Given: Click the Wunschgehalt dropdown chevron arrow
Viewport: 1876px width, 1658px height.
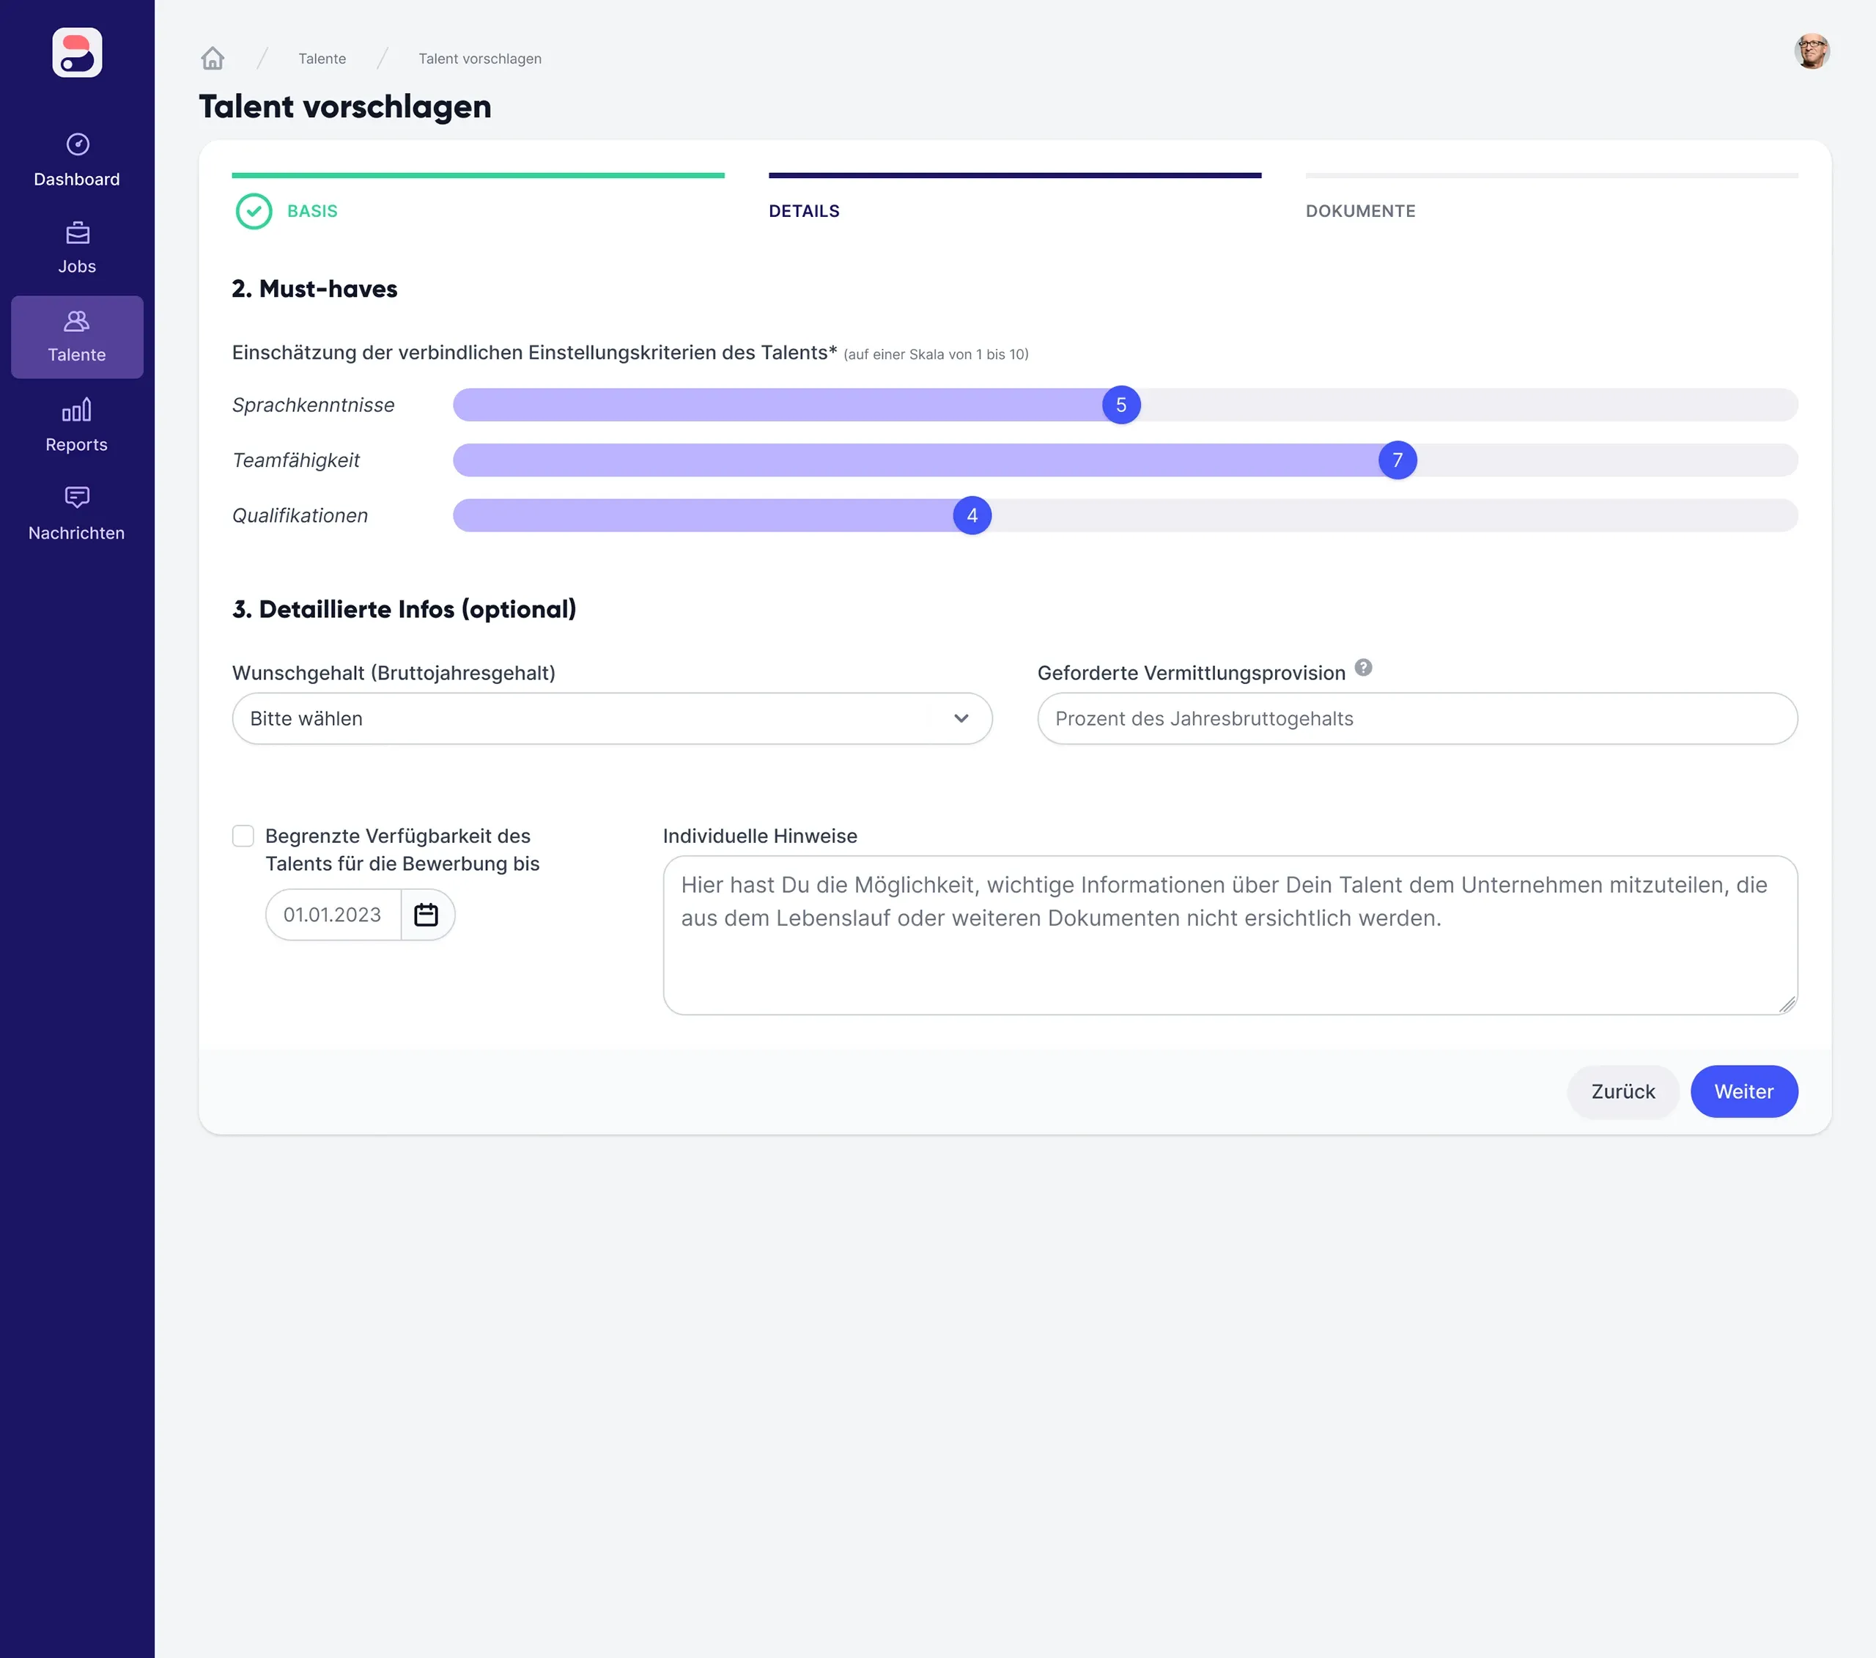Looking at the screenshot, I should [x=961, y=719].
